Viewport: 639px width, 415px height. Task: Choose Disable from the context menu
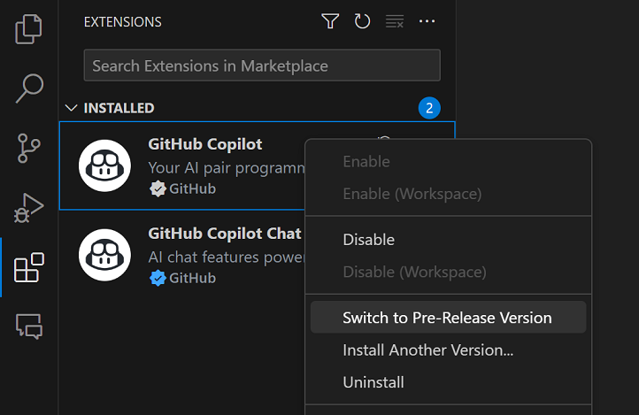pos(368,239)
